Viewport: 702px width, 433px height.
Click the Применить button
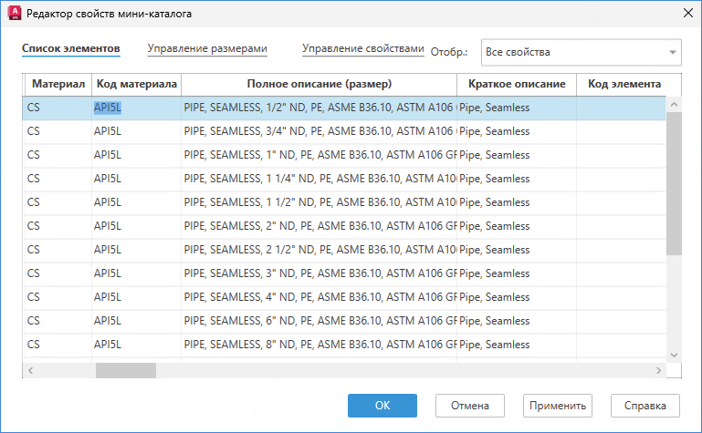557,406
